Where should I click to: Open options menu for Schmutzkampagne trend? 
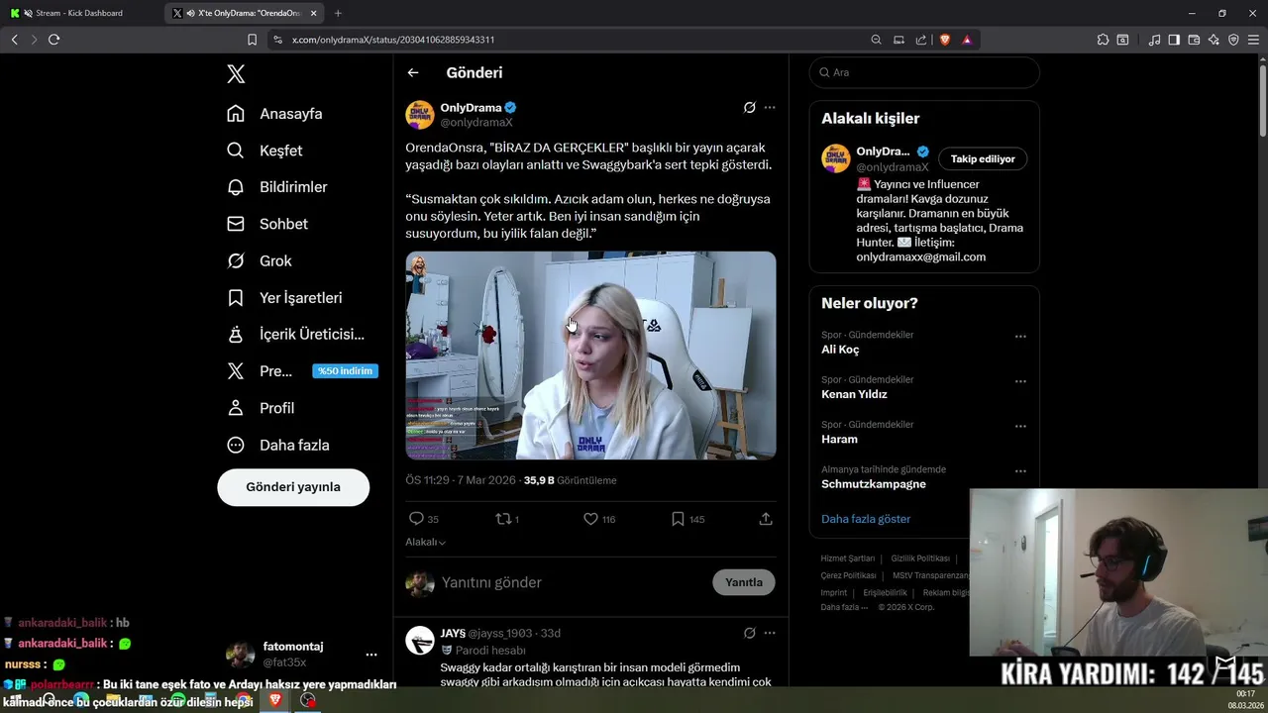click(x=1020, y=471)
